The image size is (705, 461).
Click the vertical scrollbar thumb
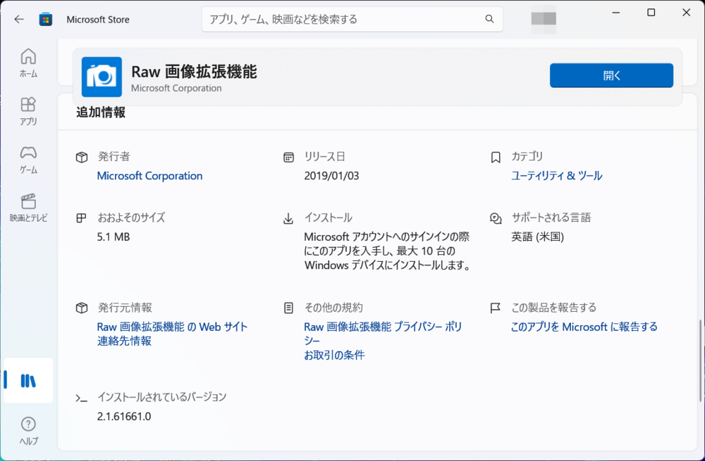point(700,360)
